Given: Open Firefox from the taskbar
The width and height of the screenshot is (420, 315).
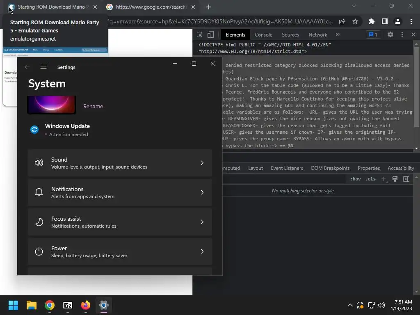Looking at the screenshot, I should coord(86,305).
